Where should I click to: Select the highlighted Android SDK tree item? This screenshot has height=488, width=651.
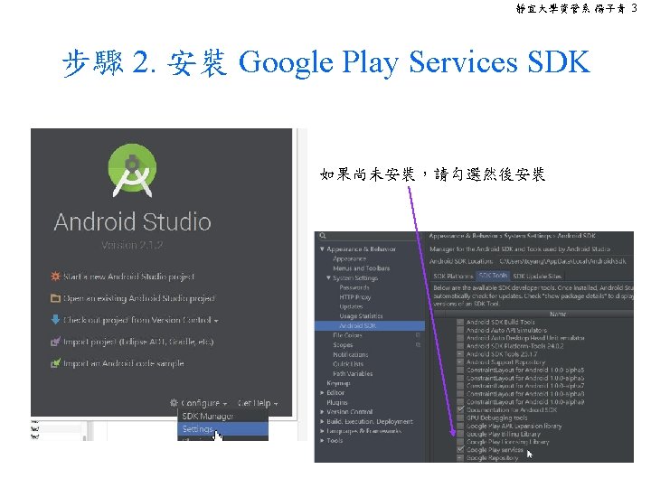(x=370, y=325)
